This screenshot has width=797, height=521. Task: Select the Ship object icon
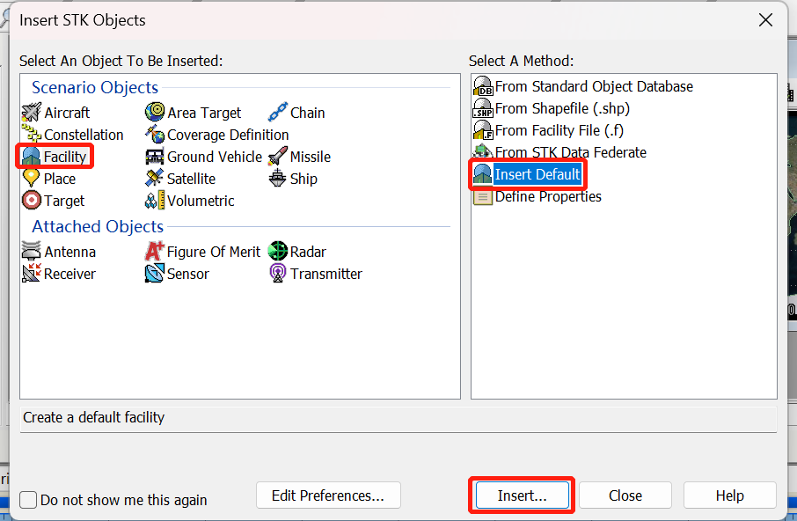pyautogui.click(x=278, y=179)
